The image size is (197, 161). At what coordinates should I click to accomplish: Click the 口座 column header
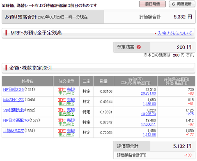pyautogui.click(x=87, y=81)
